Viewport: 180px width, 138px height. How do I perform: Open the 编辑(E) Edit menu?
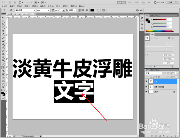pyautogui.click(x=12, y=6)
